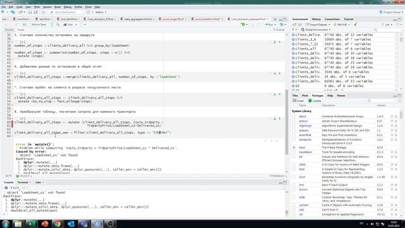Click the editor's save icon beside Knit on Save

[x=25, y=25]
